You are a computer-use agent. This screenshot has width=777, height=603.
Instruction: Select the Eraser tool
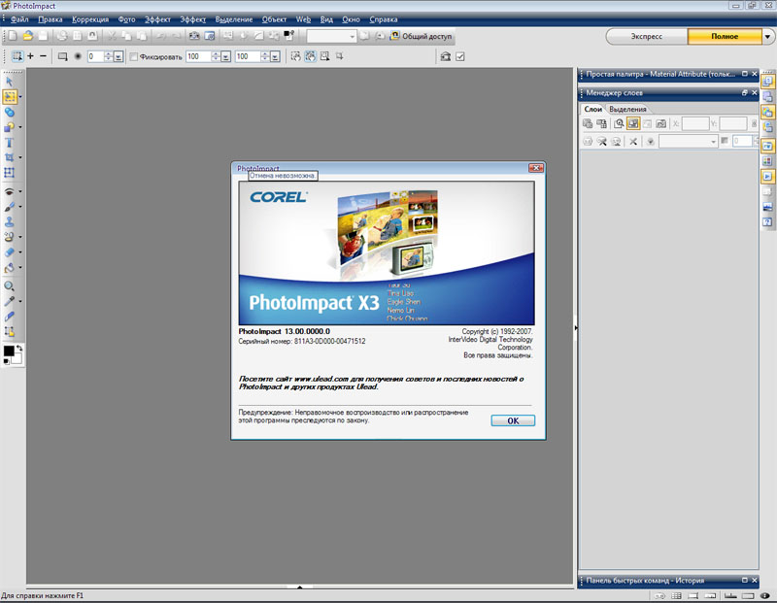(10, 251)
